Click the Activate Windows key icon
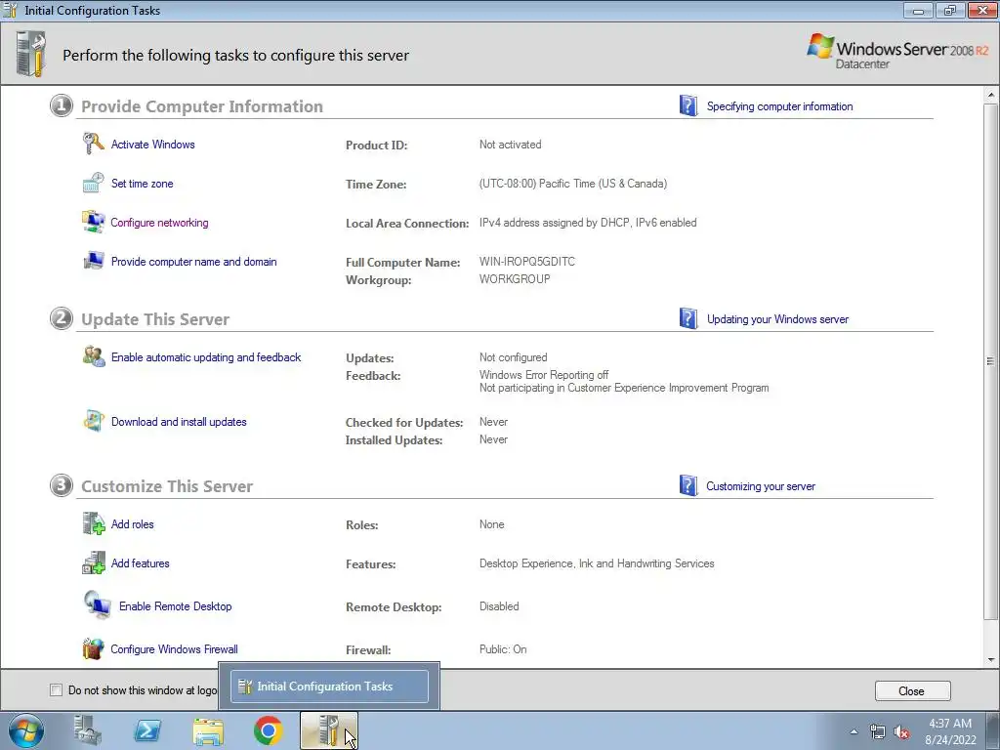The width and height of the screenshot is (1000, 750). 93,145
